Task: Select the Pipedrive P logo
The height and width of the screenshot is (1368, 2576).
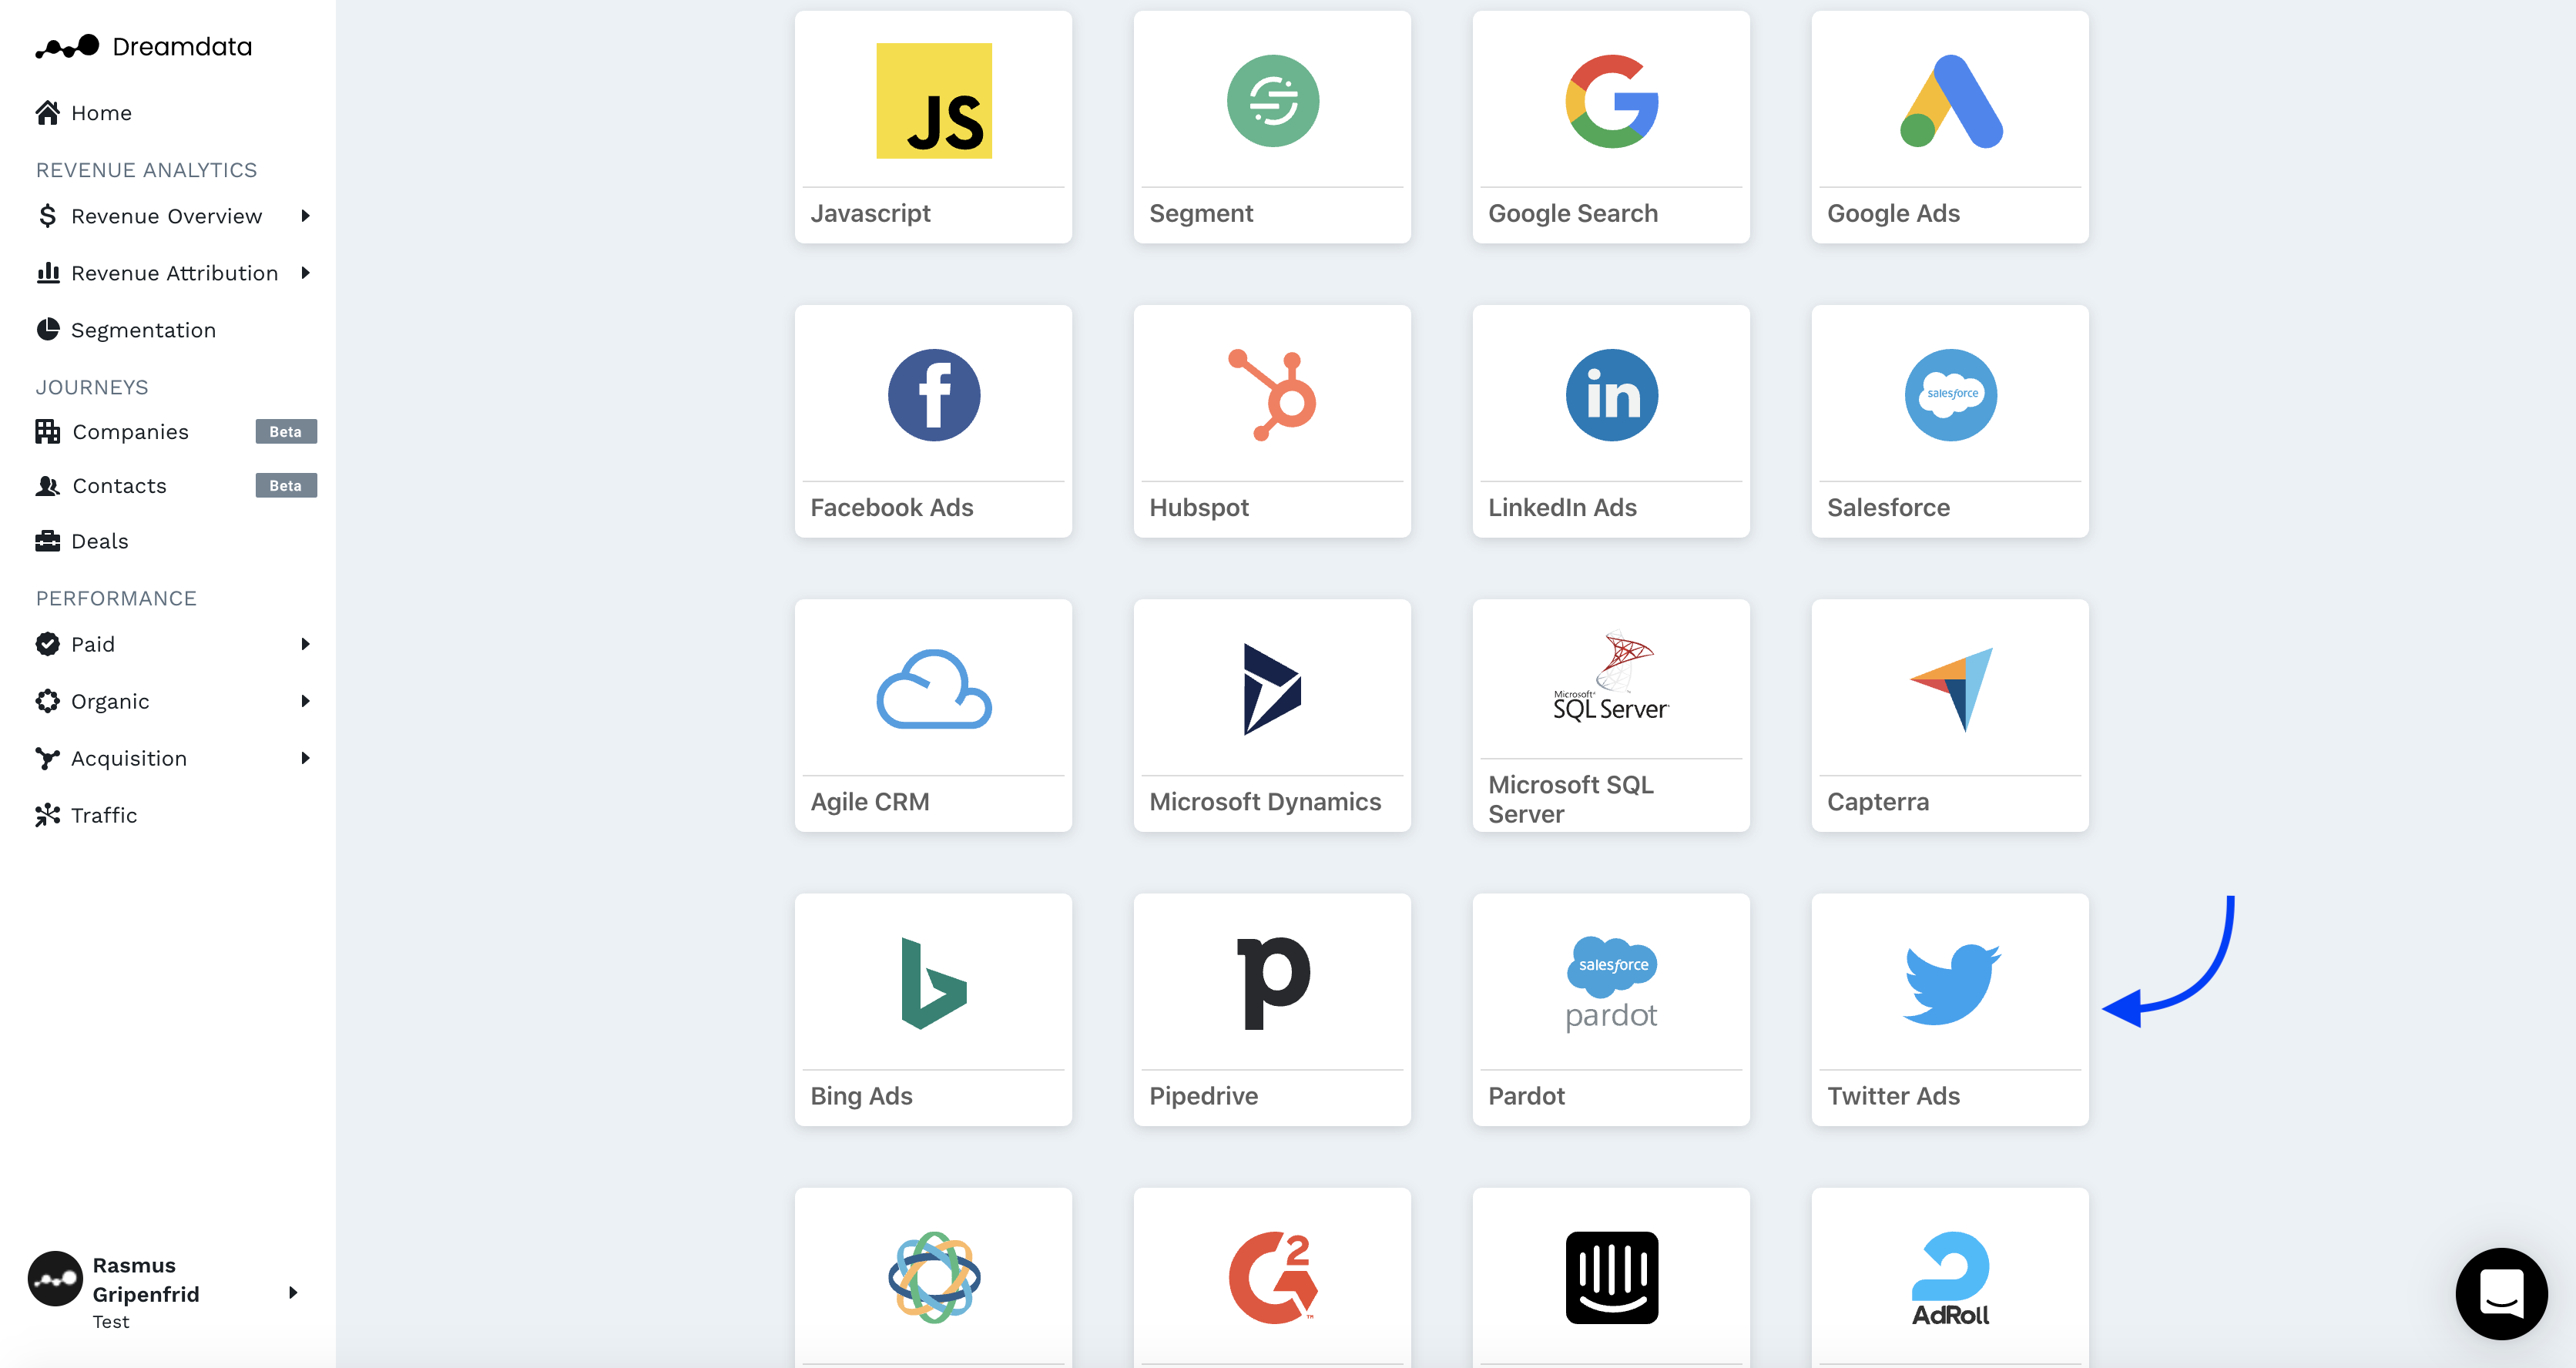Action: (1273, 983)
